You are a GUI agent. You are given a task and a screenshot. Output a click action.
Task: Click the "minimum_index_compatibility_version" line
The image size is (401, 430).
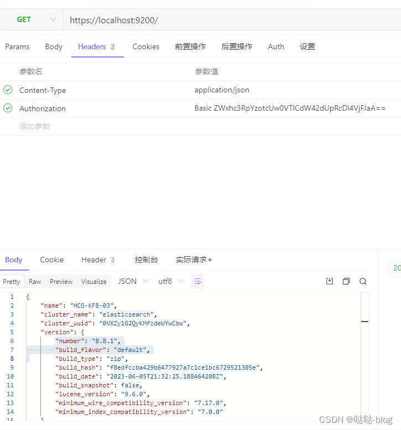(x=139, y=412)
